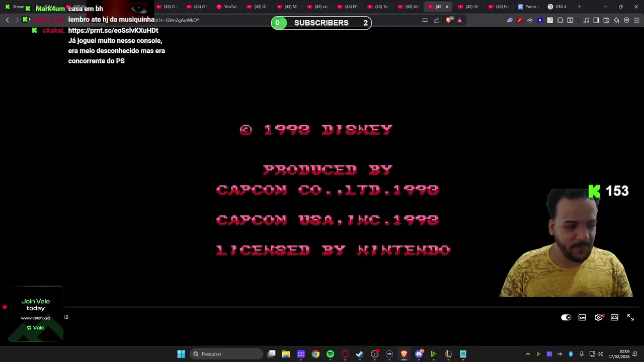Click the share page icon in address bar

point(436,20)
